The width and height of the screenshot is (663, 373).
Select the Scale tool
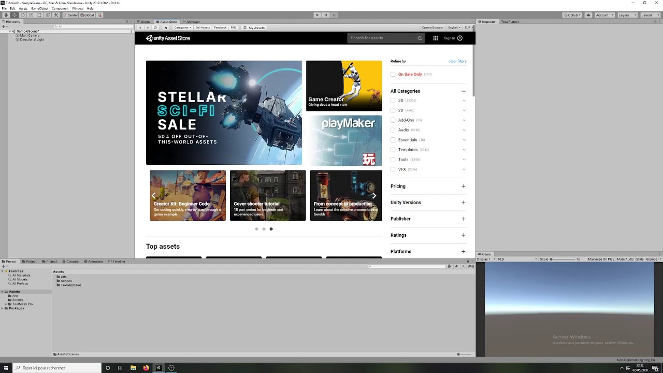point(31,15)
